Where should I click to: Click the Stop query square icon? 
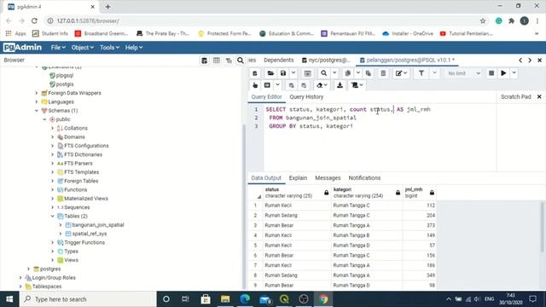pos(491,73)
